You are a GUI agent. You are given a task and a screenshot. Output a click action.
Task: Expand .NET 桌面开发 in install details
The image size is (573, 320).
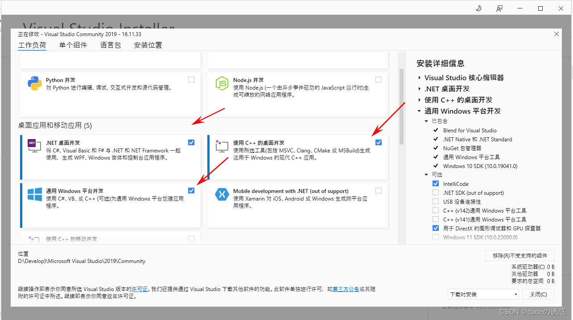click(420, 89)
